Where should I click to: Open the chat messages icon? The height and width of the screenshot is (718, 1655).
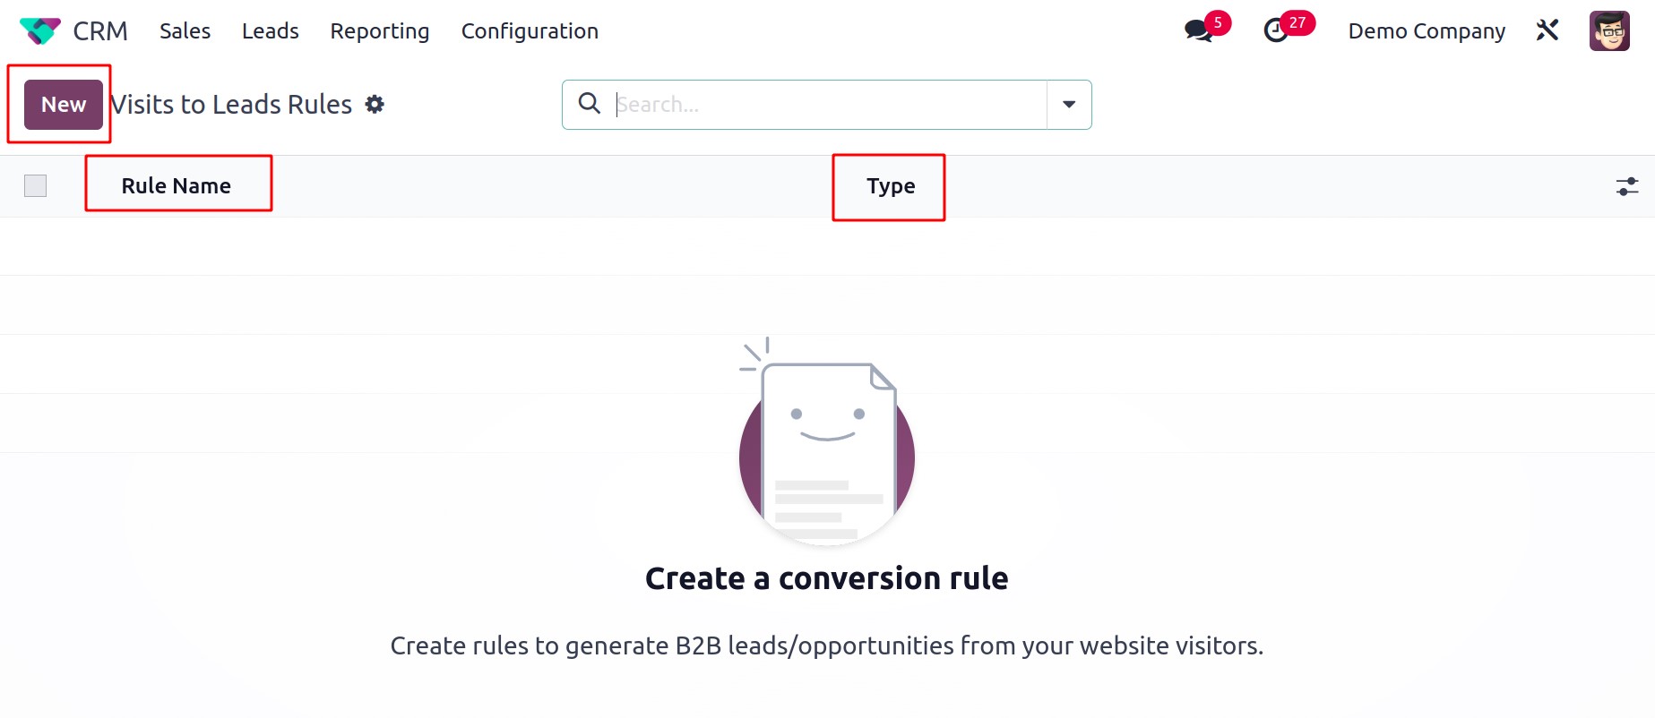click(x=1198, y=31)
